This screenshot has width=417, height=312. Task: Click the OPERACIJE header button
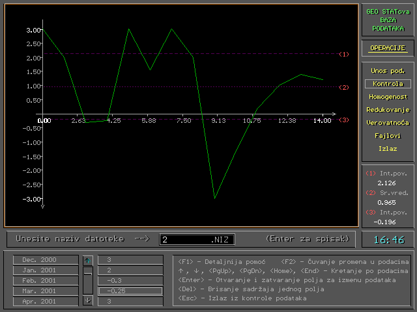(388, 48)
